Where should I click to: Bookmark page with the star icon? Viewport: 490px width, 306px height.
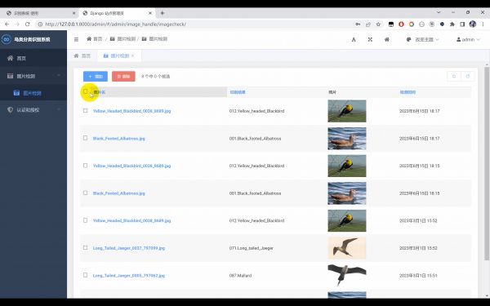[x=378, y=24]
